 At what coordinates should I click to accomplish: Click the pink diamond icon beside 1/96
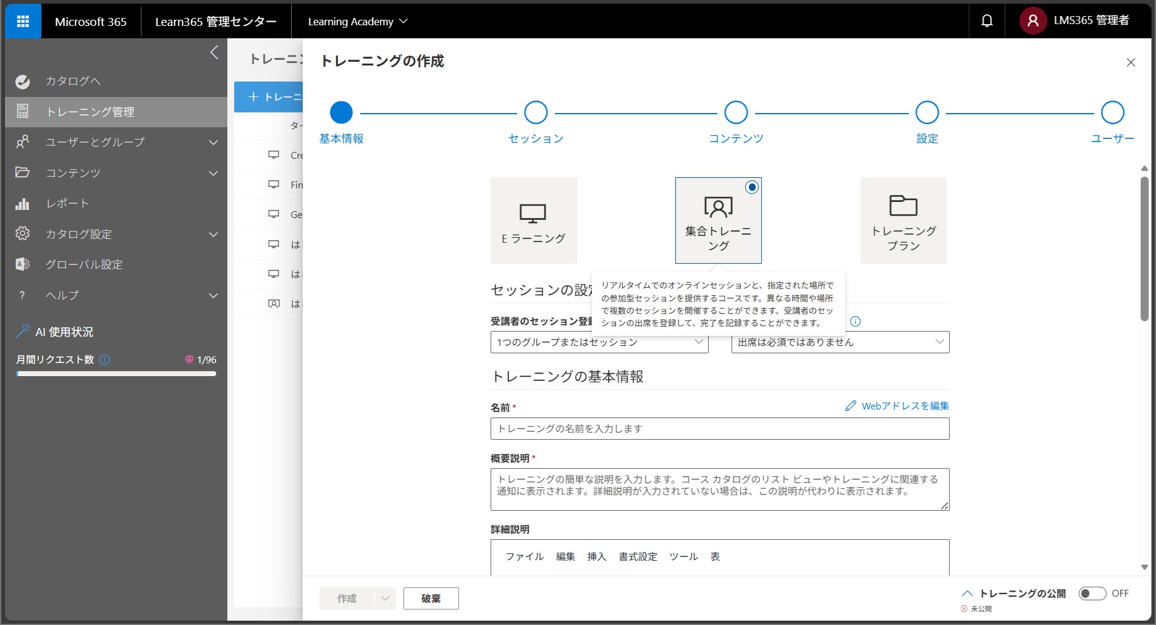(189, 359)
